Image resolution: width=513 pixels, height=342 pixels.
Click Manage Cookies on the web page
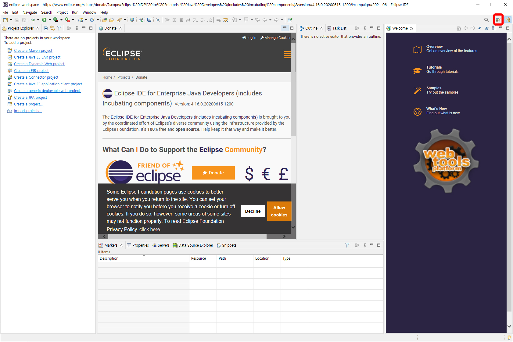click(x=276, y=38)
